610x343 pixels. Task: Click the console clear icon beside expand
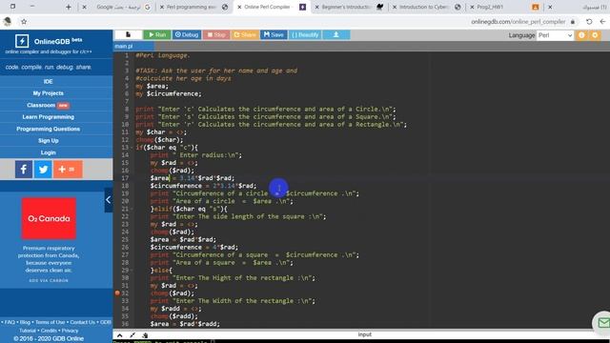pos(145,335)
